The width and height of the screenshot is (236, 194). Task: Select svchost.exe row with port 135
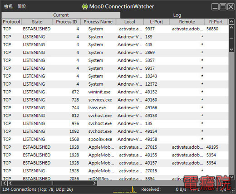tap(115, 124)
